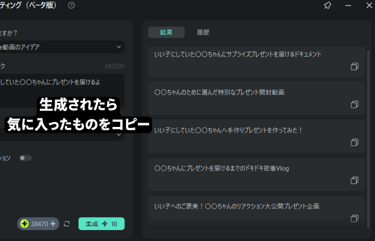Select result text 手作りプレゼントを作ってみた！
Screen dimensions: 375x241
265,130
